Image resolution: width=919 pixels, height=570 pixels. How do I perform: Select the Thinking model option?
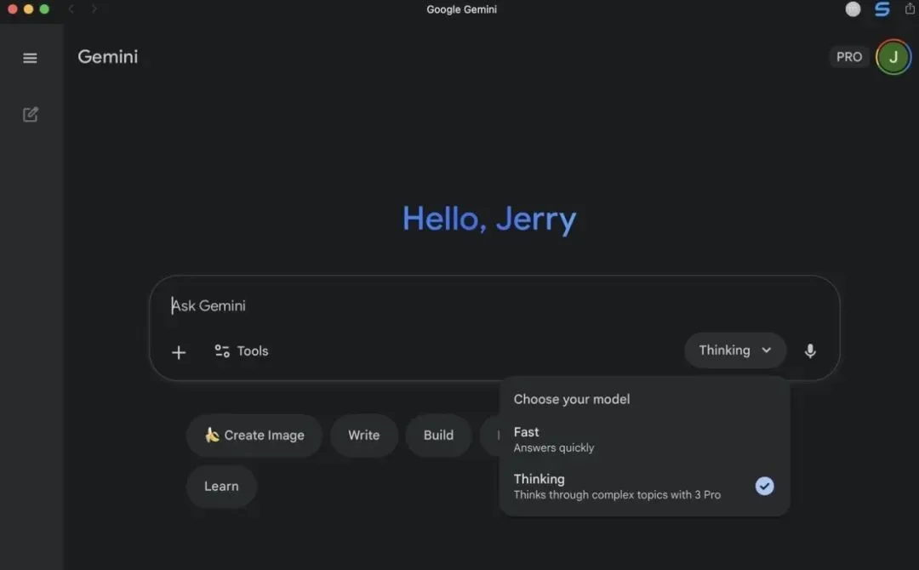644,487
